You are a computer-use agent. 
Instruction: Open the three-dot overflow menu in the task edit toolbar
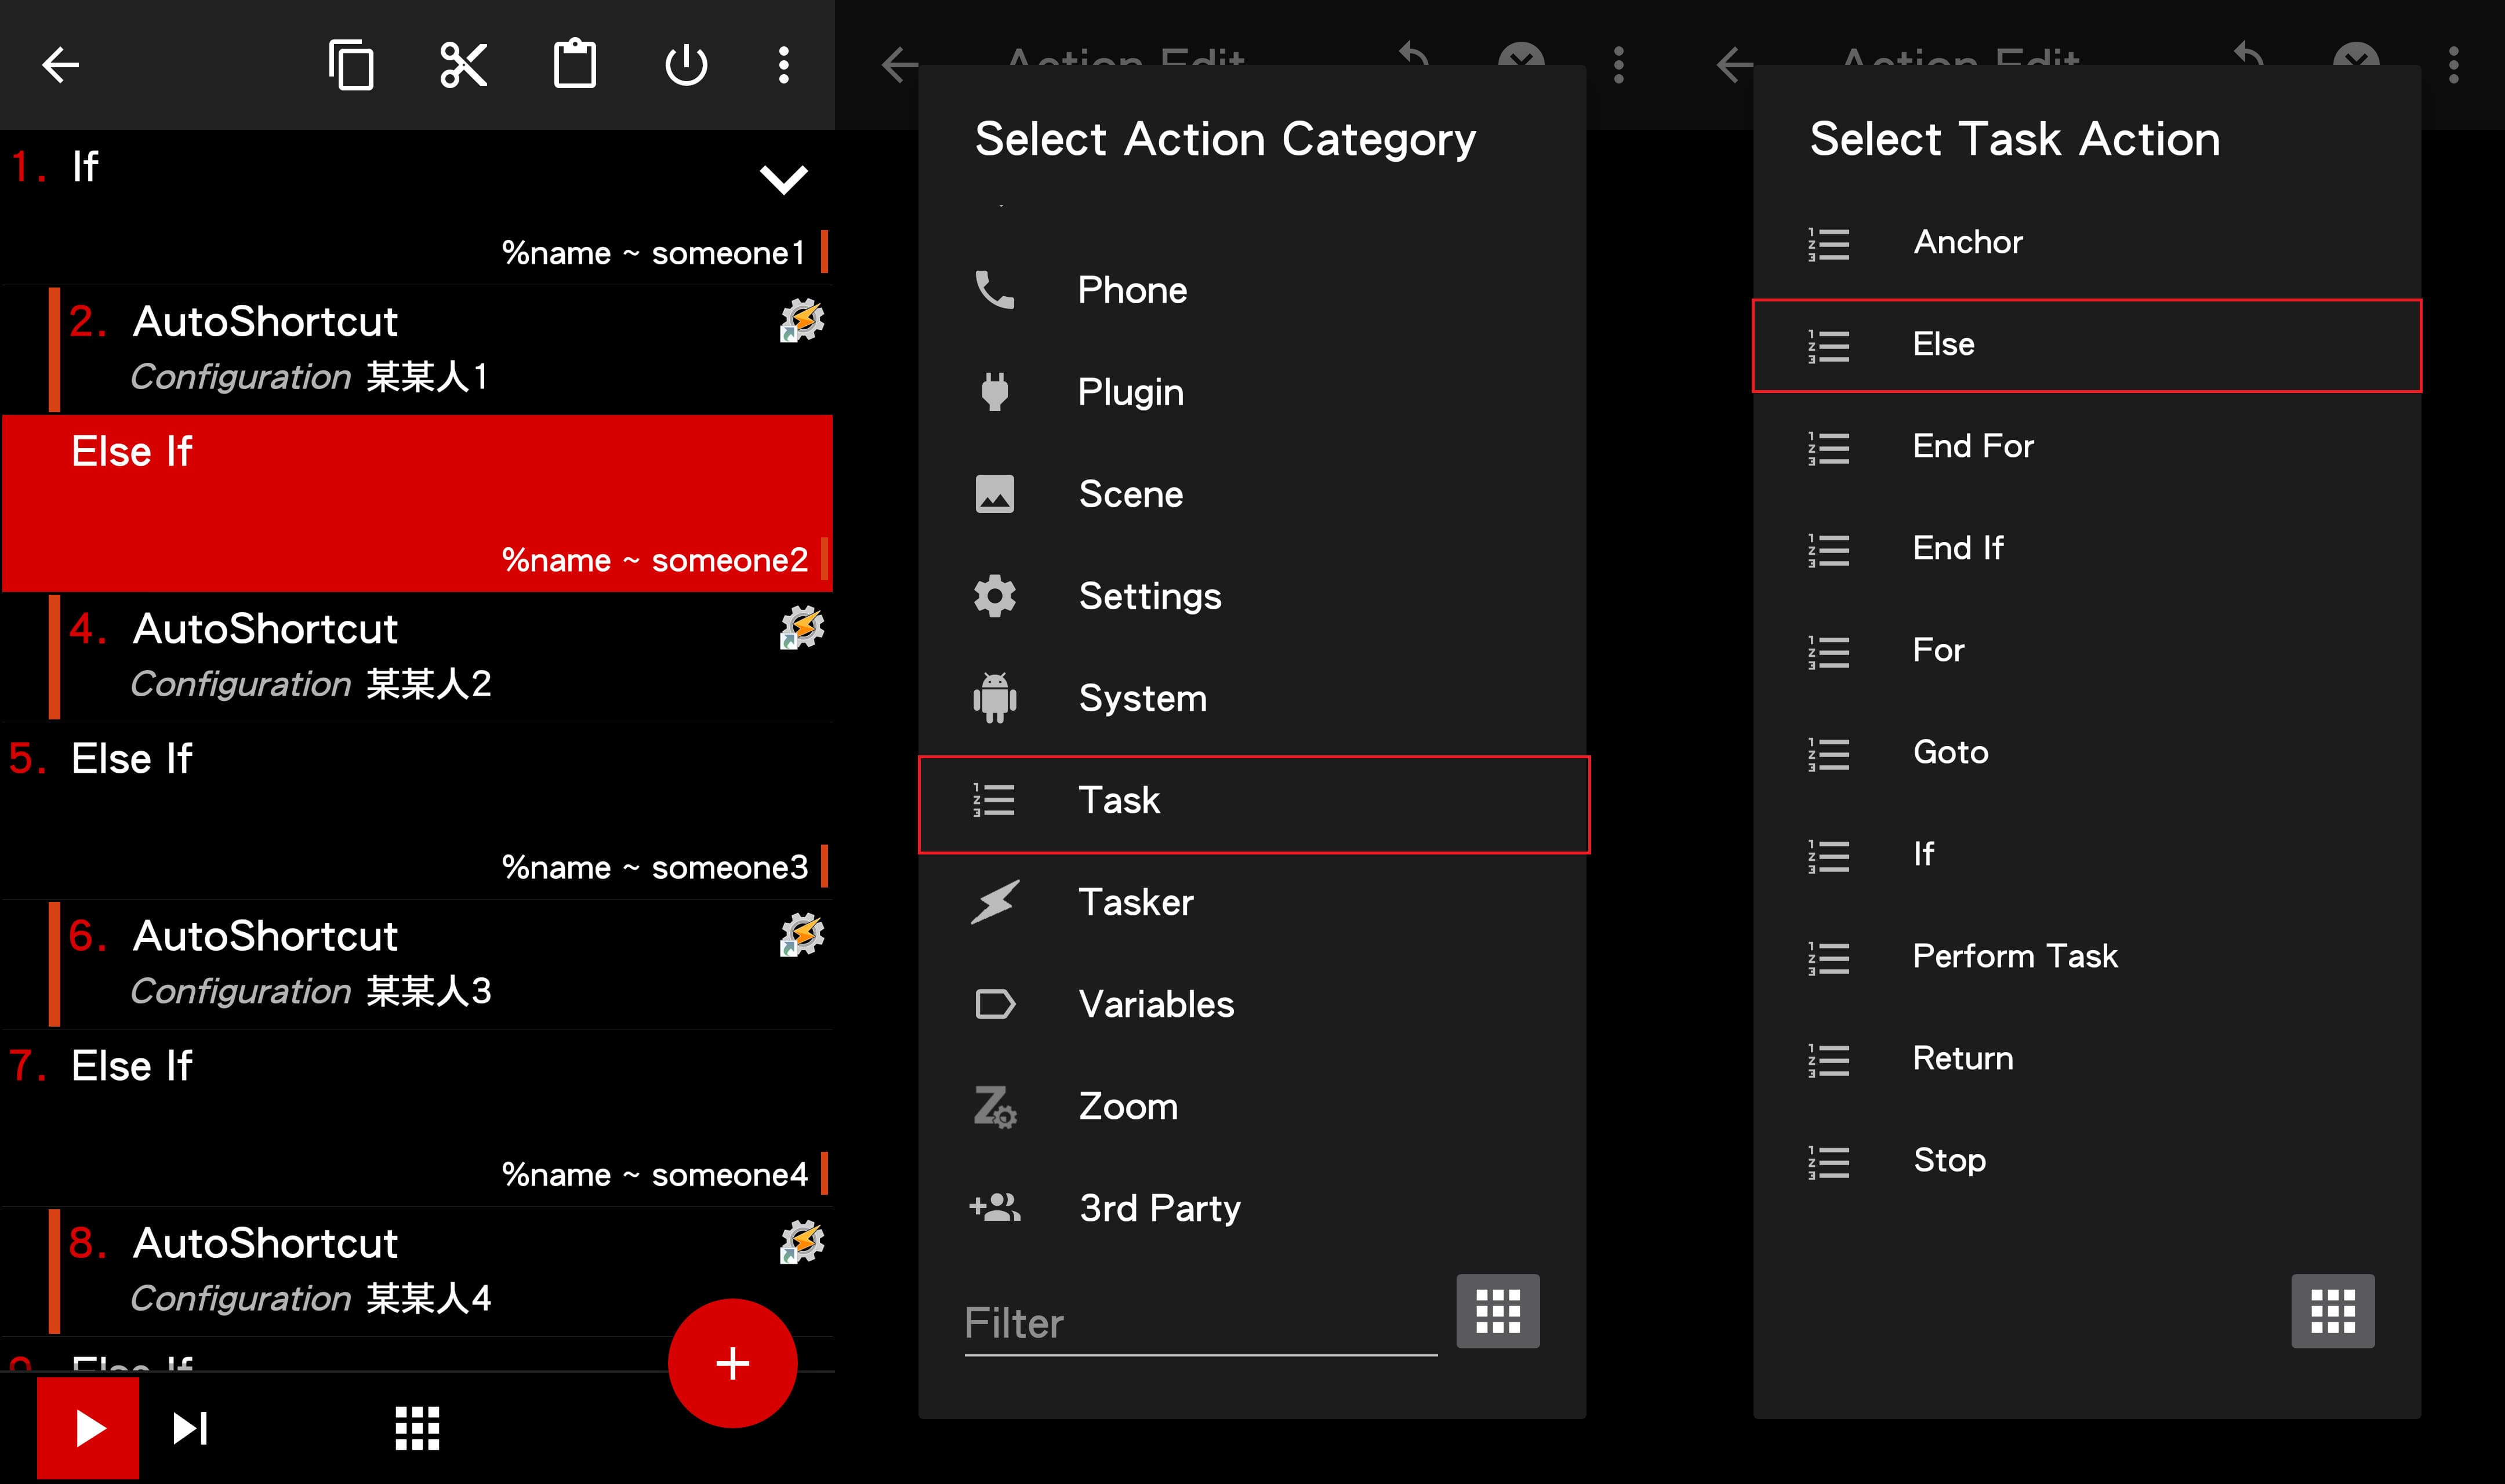tap(784, 66)
